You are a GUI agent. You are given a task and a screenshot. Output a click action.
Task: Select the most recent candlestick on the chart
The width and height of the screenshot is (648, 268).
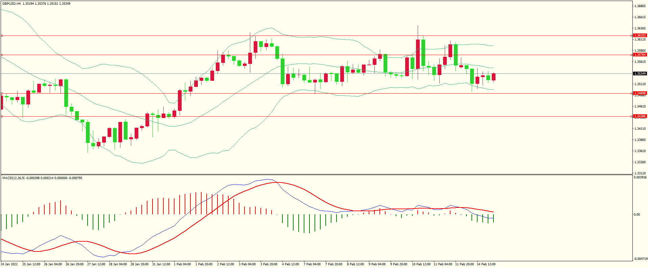click(494, 77)
